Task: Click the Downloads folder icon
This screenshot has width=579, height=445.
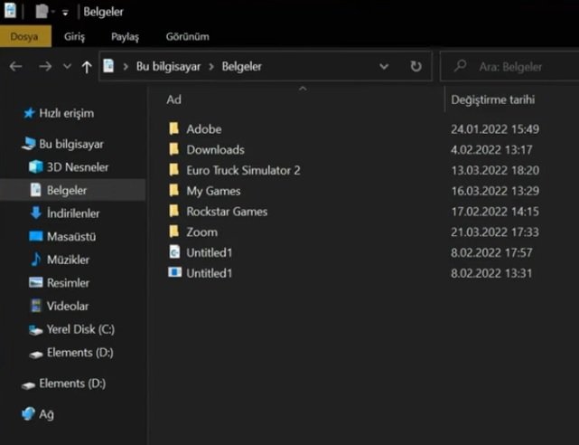Action: point(174,149)
